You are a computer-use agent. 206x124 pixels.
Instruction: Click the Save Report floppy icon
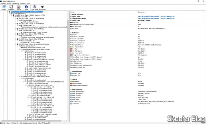(11, 7)
